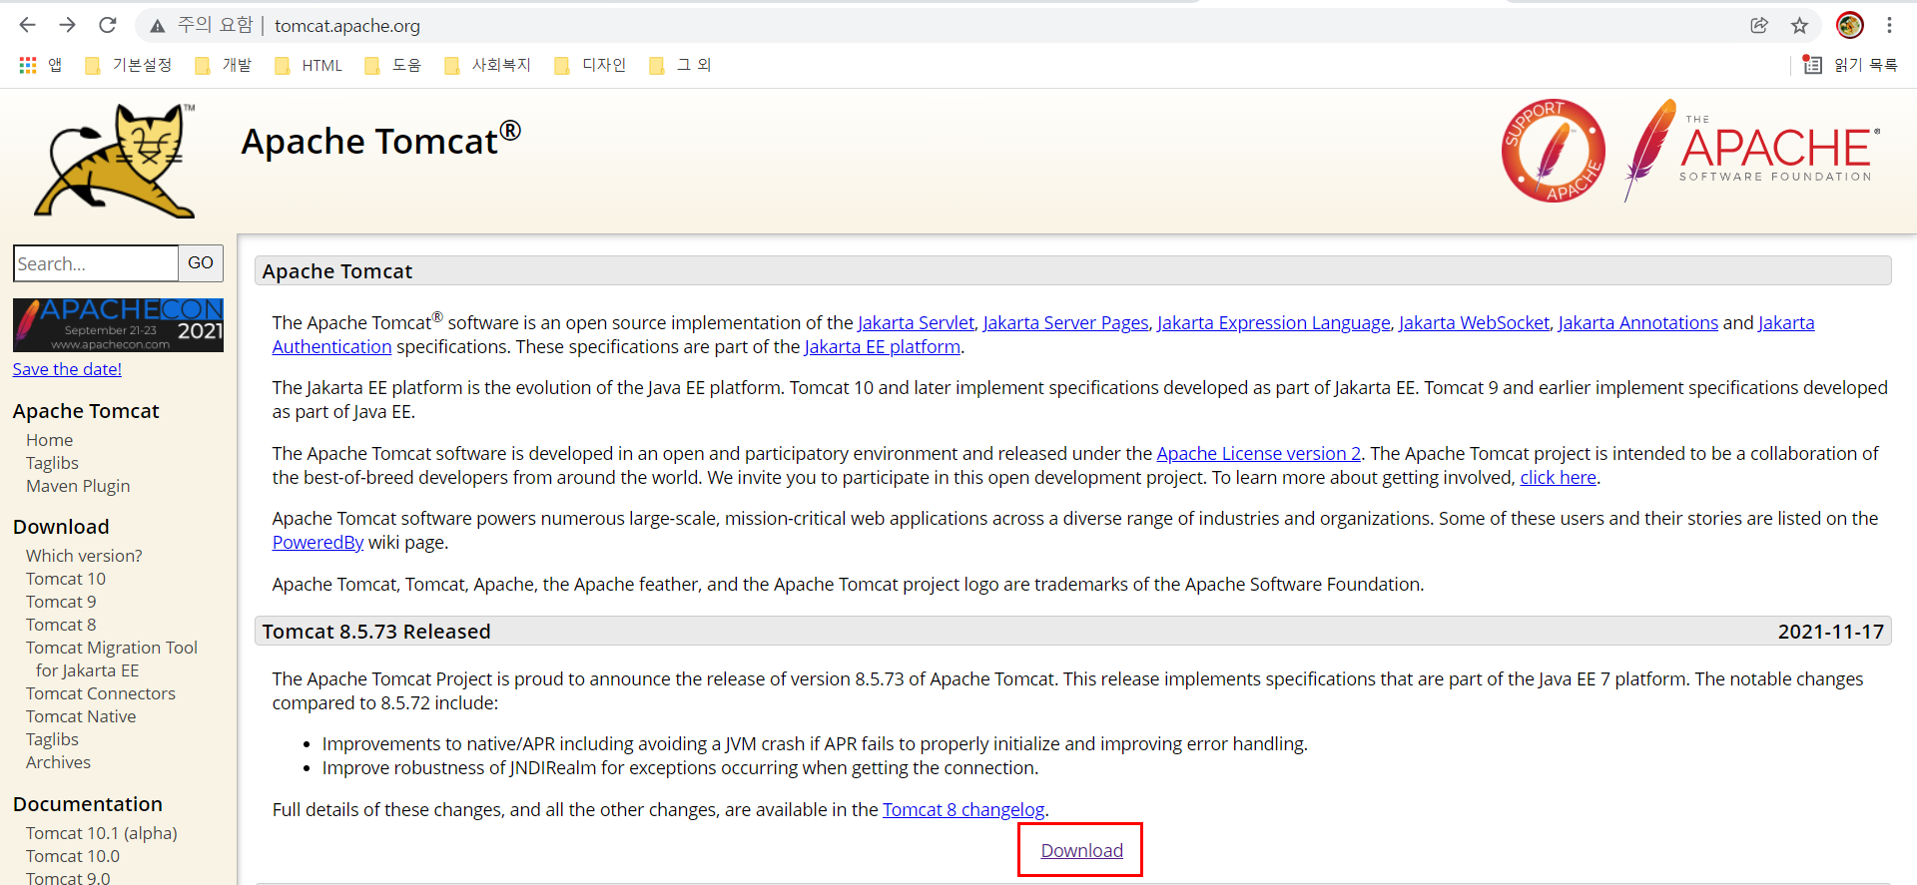
Task: Click the GO search button
Action: [201, 263]
